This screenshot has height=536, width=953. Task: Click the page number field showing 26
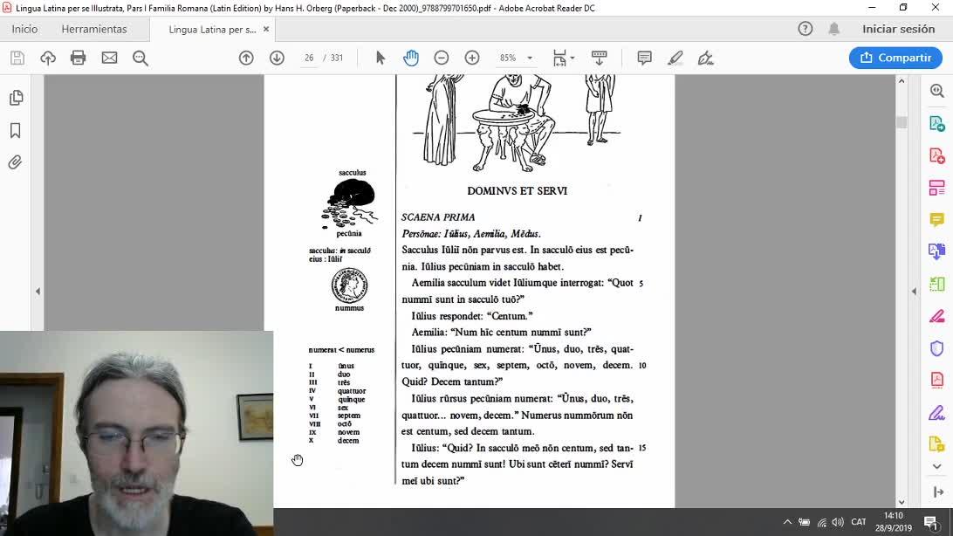click(309, 58)
